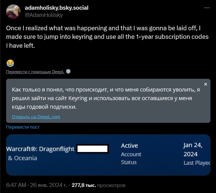
Task: Open the three-dot more options menu
Action: tap(207, 8)
